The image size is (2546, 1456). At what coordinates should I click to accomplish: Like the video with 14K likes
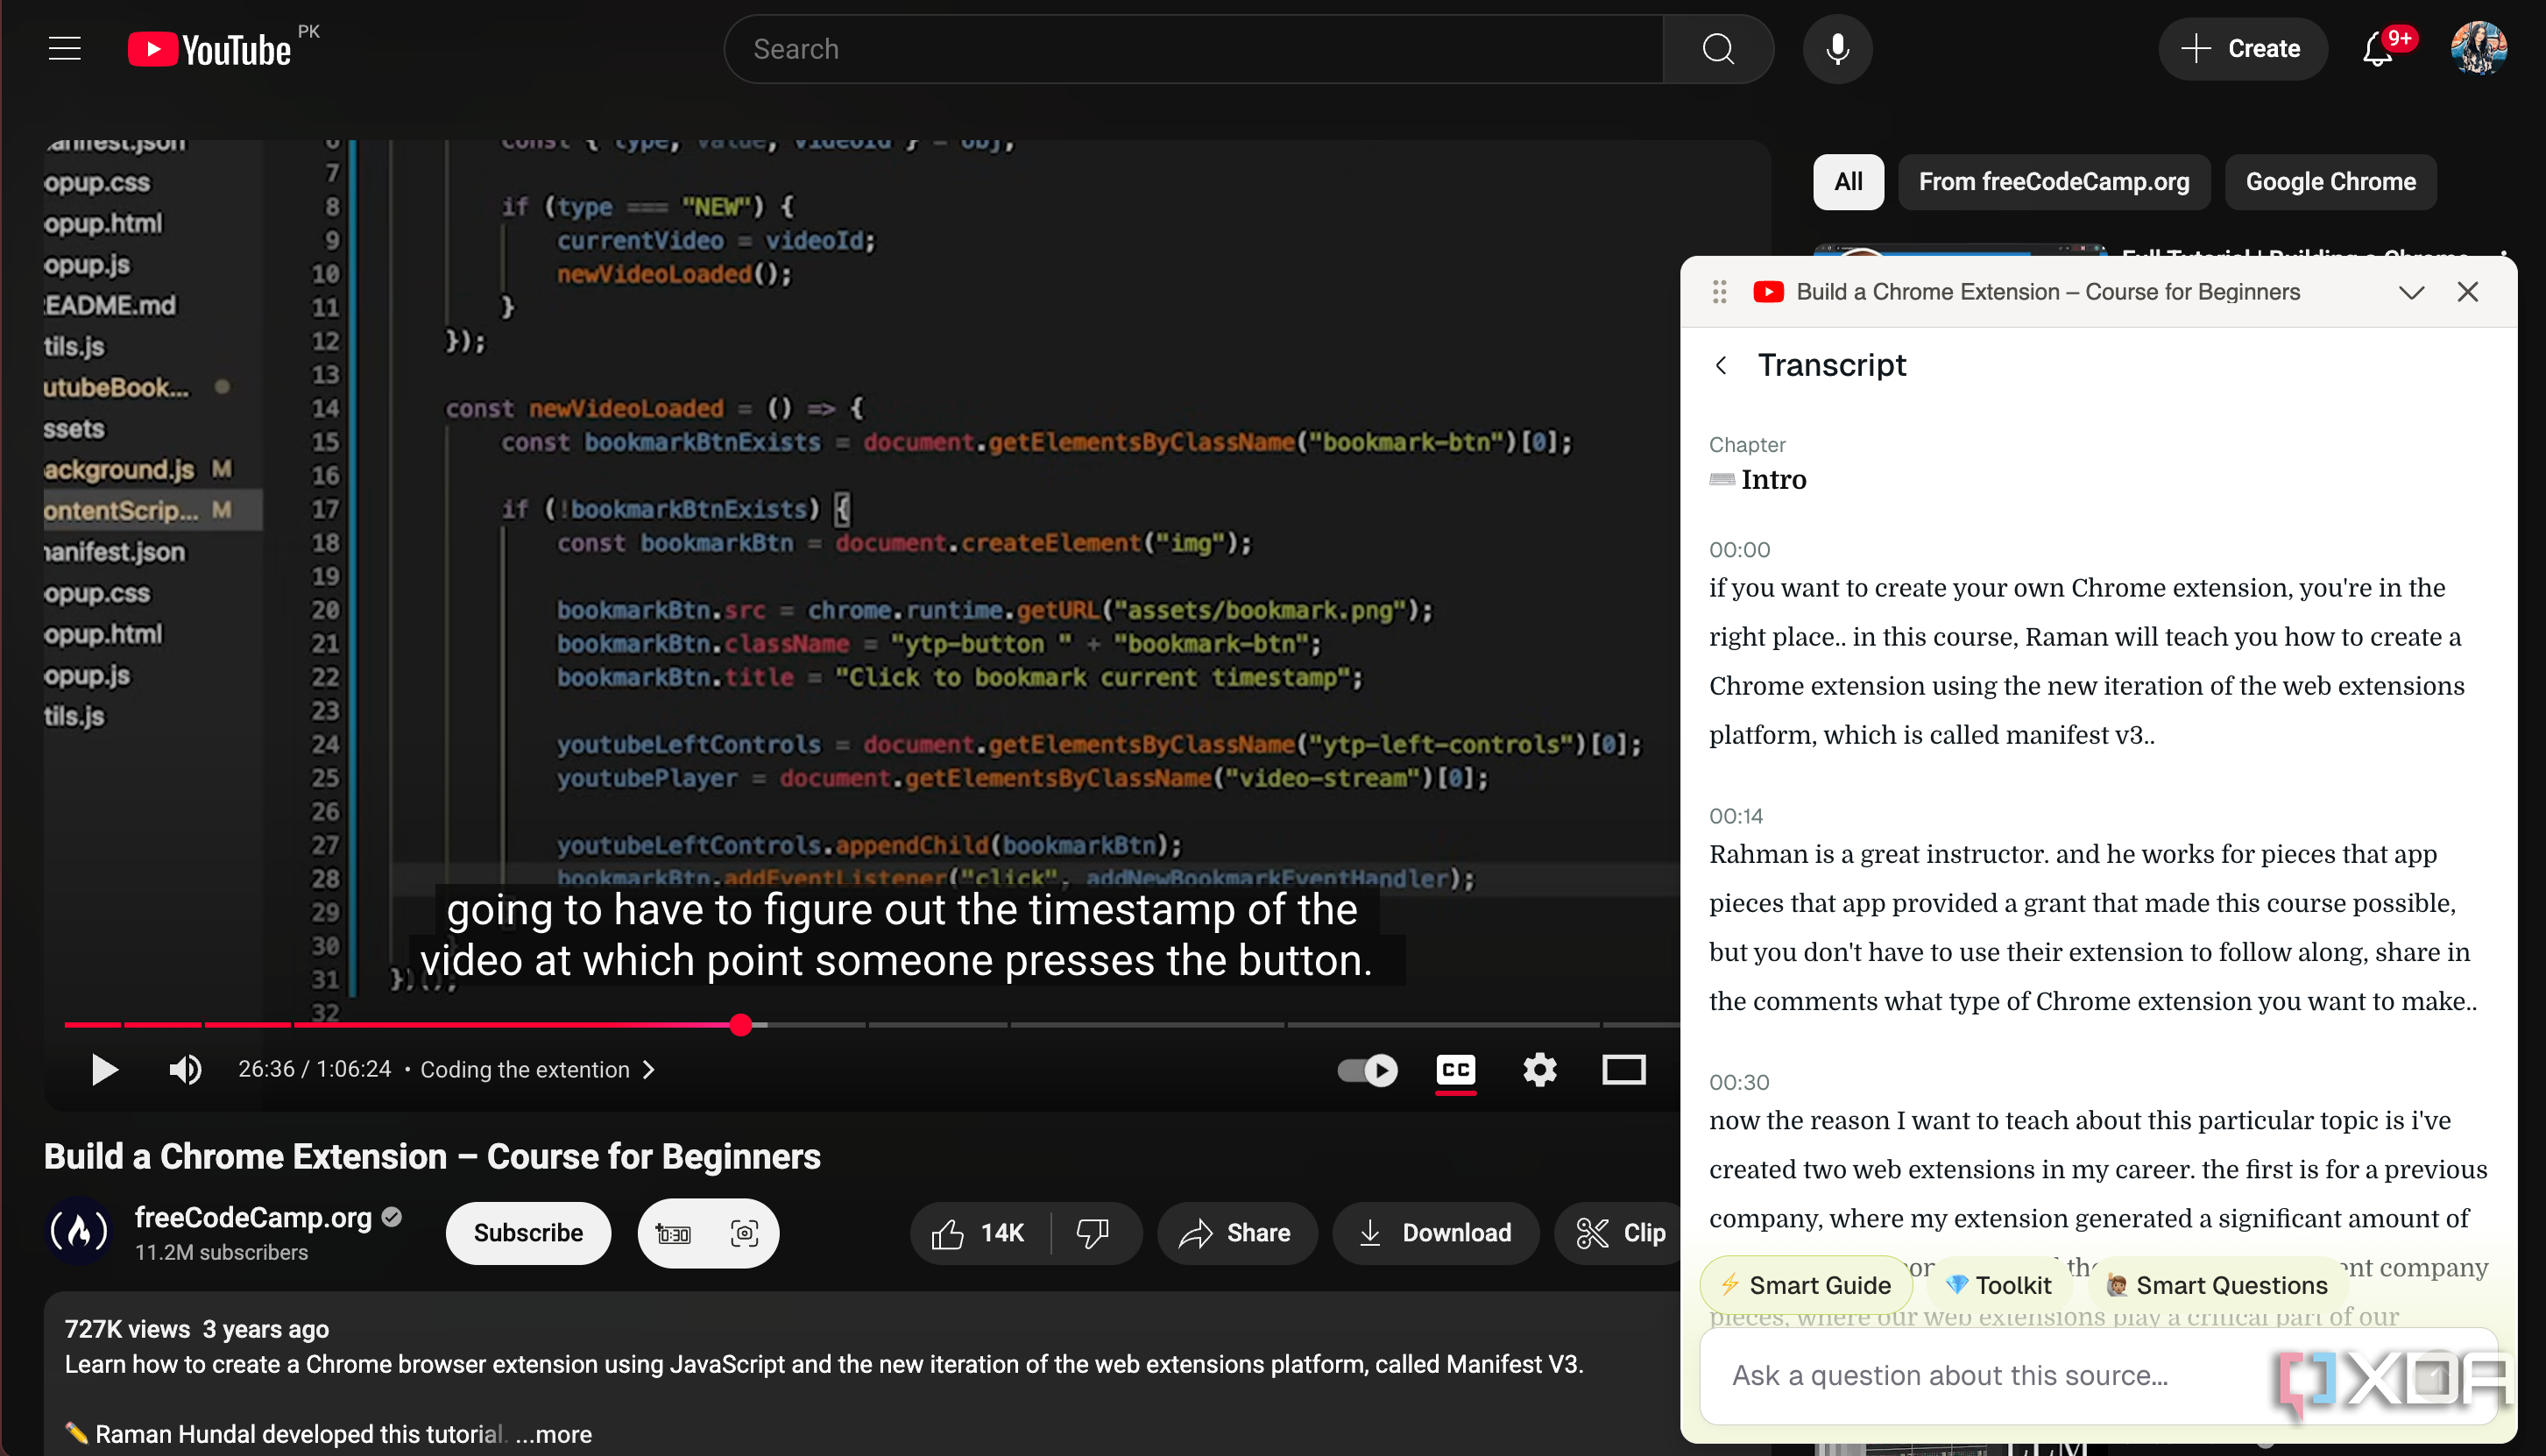[x=978, y=1233]
